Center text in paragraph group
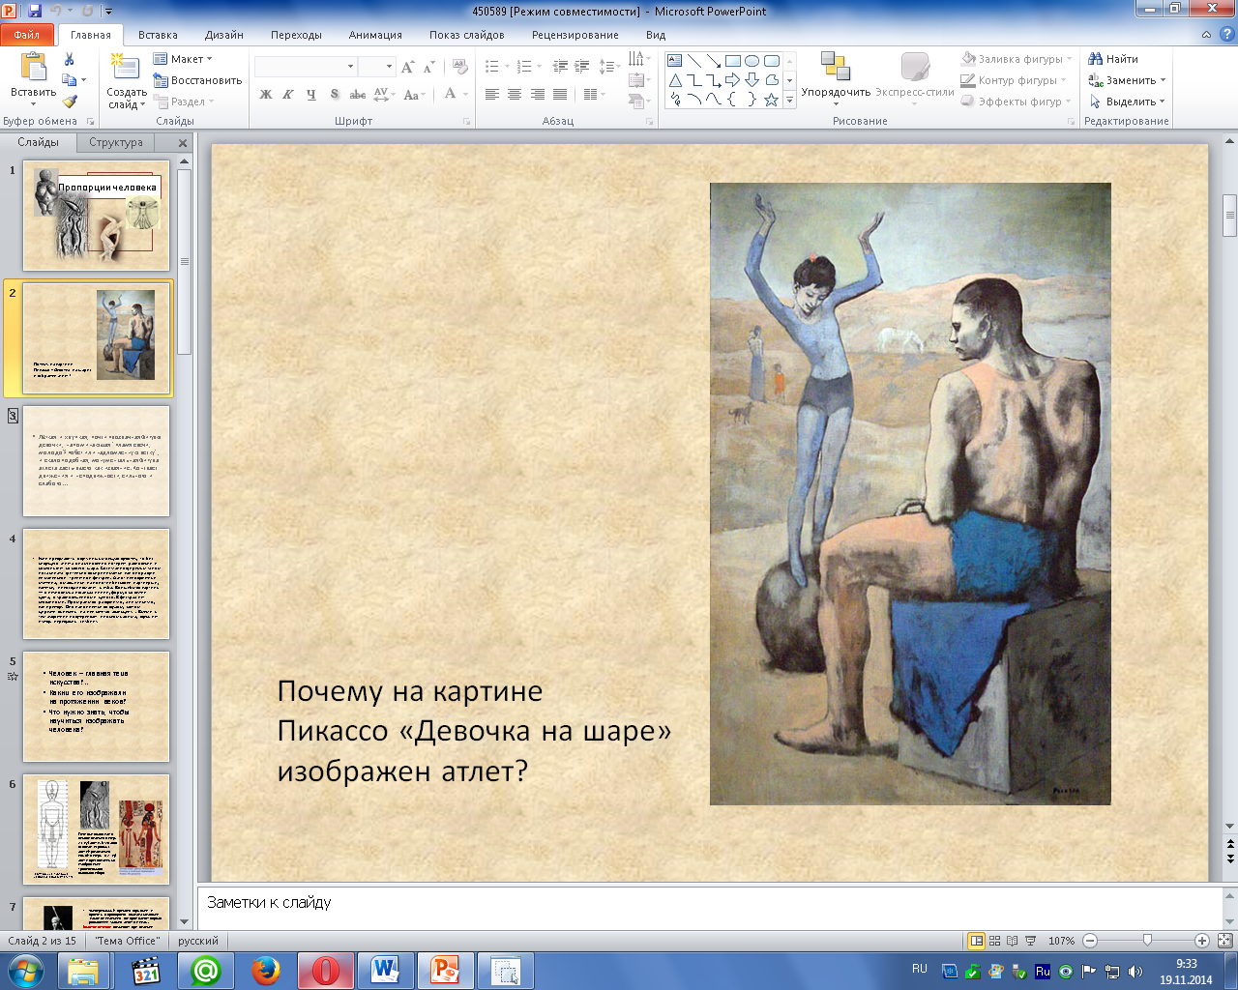Screen dimensions: 1238x990 [515, 95]
